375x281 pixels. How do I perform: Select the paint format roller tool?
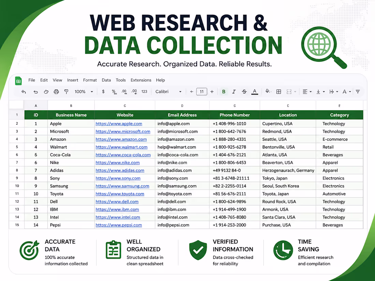coord(66,92)
